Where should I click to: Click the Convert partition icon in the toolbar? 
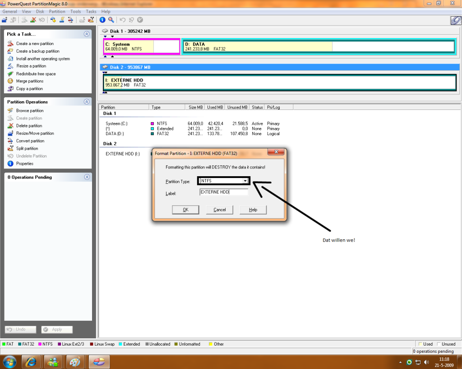70,20
